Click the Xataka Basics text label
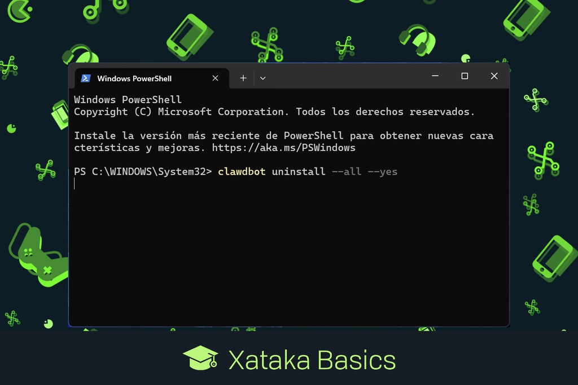 pos(313,359)
